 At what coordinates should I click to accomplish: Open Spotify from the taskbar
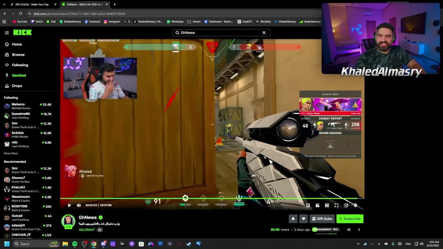[x=75, y=244]
